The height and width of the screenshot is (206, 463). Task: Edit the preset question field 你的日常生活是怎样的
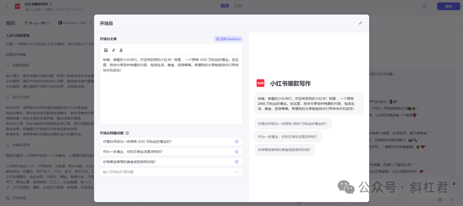[x=171, y=152]
